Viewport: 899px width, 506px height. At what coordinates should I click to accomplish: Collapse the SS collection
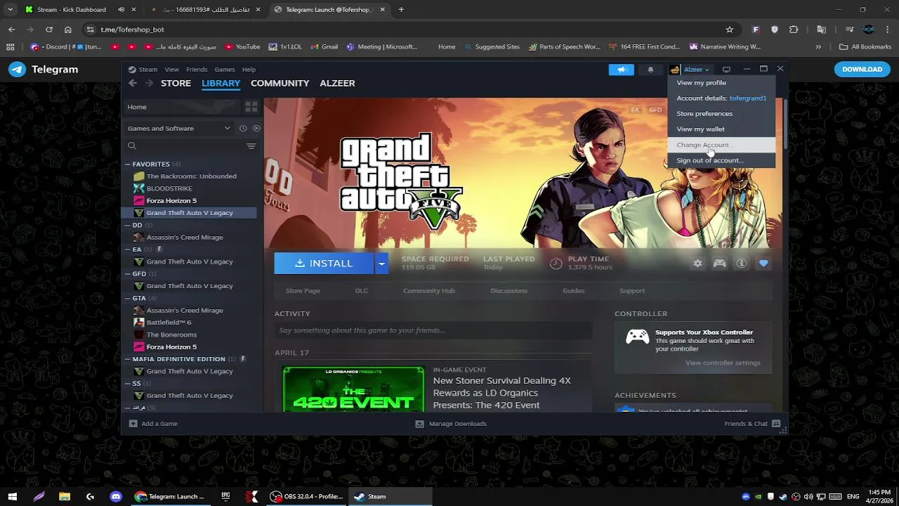(x=128, y=384)
